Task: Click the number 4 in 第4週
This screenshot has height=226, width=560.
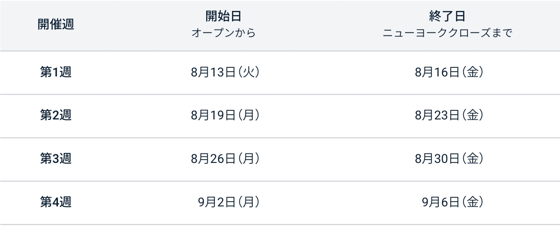Action: point(56,202)
